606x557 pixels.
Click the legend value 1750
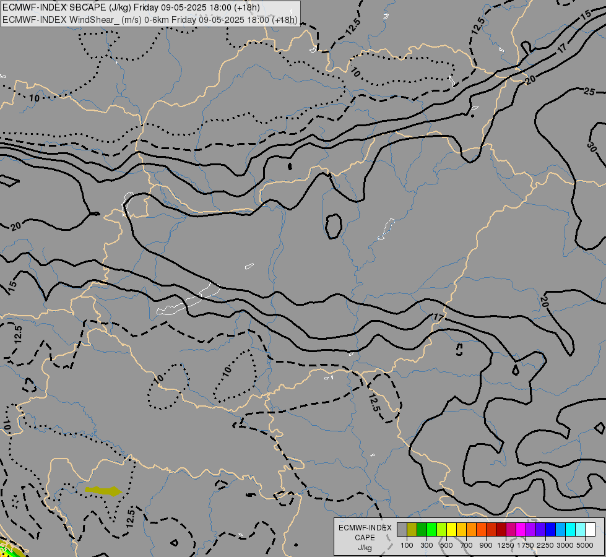pos(526,545)
